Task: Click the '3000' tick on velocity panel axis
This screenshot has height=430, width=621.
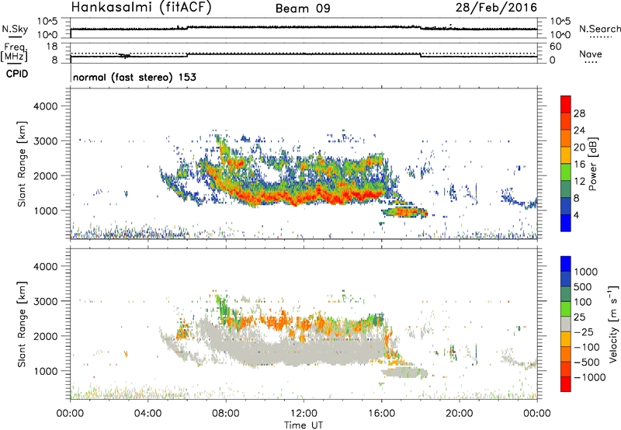Action: (45, 301)
